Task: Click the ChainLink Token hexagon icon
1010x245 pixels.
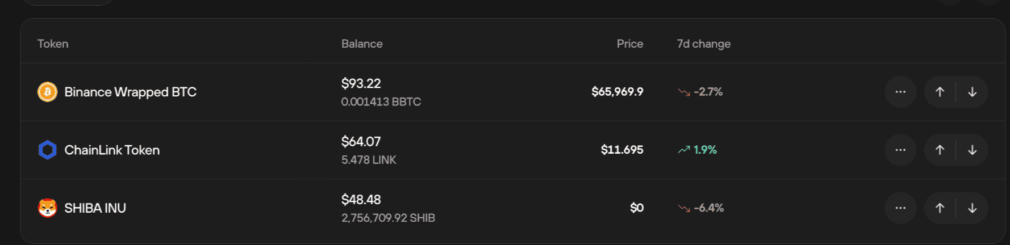Action: pyautogui.click(x=48, y=150)
